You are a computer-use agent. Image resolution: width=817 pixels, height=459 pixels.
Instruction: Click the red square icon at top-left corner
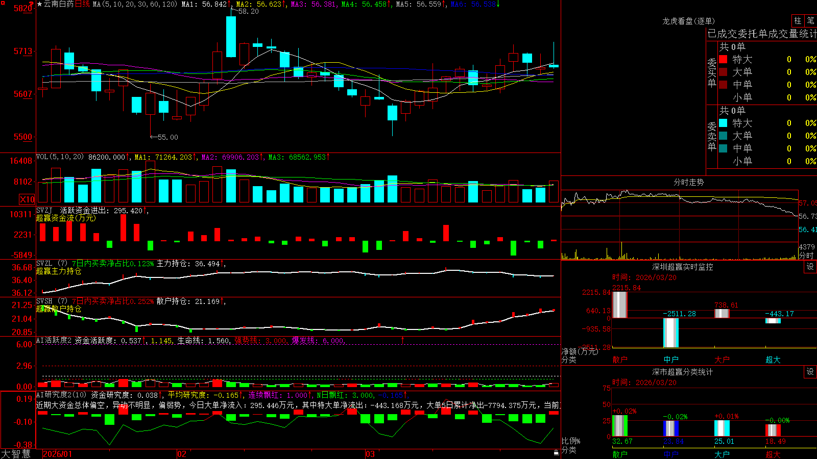pyautogui.click(x=2, y=3)
